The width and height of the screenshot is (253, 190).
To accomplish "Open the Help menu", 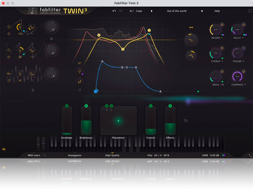I will click(217, 11).
